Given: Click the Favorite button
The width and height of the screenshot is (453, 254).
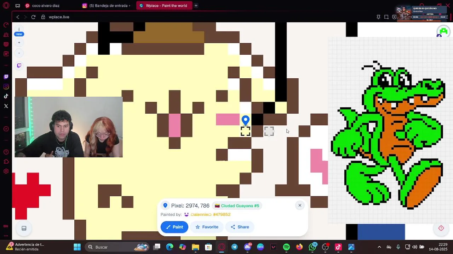Looking at the screenshot, I should pyautogui.click(x=207, y=227).
